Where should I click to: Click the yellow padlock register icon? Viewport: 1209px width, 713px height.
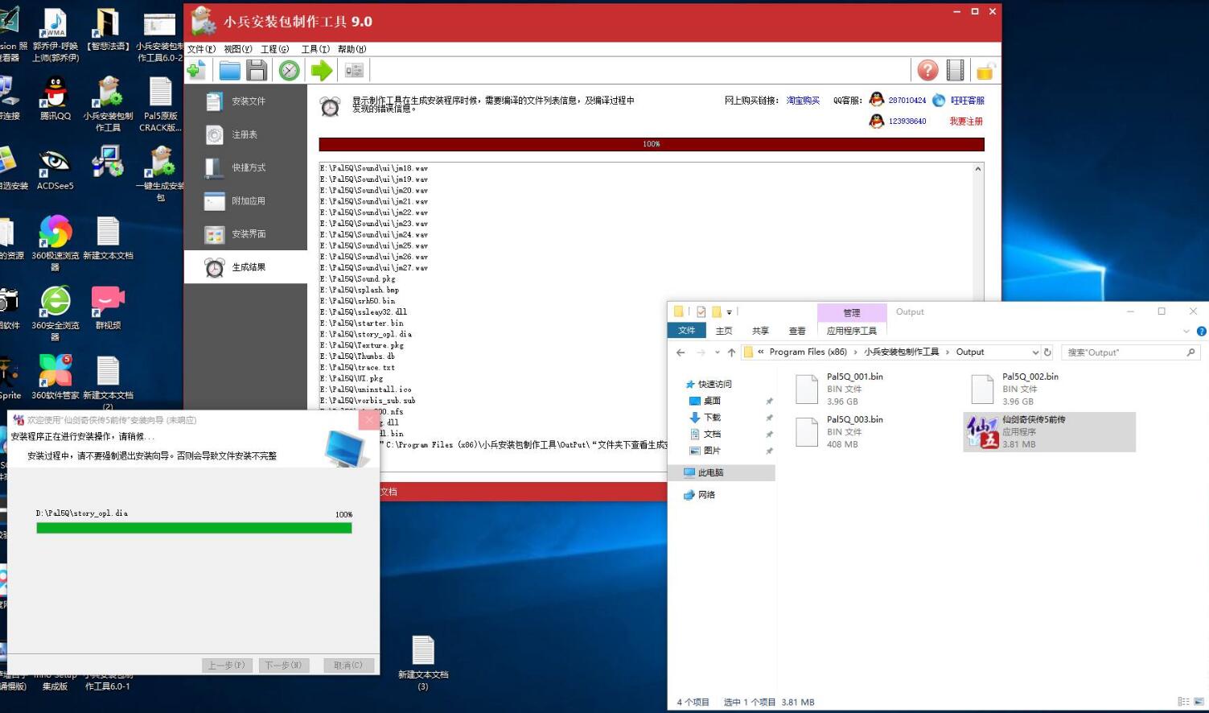(x=985, y=72)
